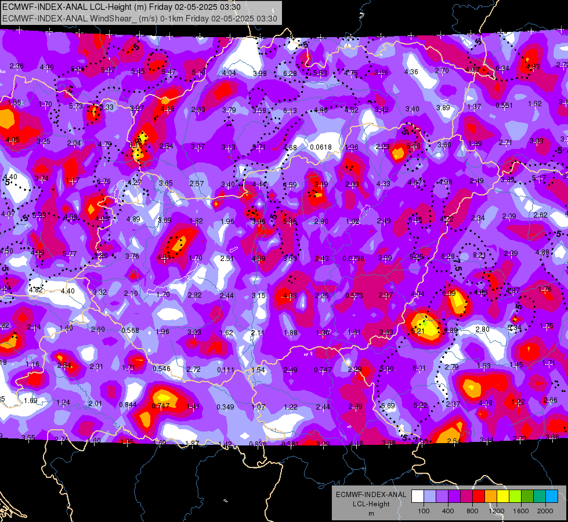Click the grid value 4.44
Screen dimensions: 568x522
[259, 185]
